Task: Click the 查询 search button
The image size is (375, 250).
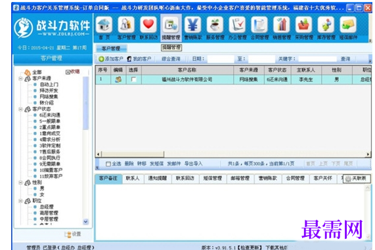Action: point(345,59)
